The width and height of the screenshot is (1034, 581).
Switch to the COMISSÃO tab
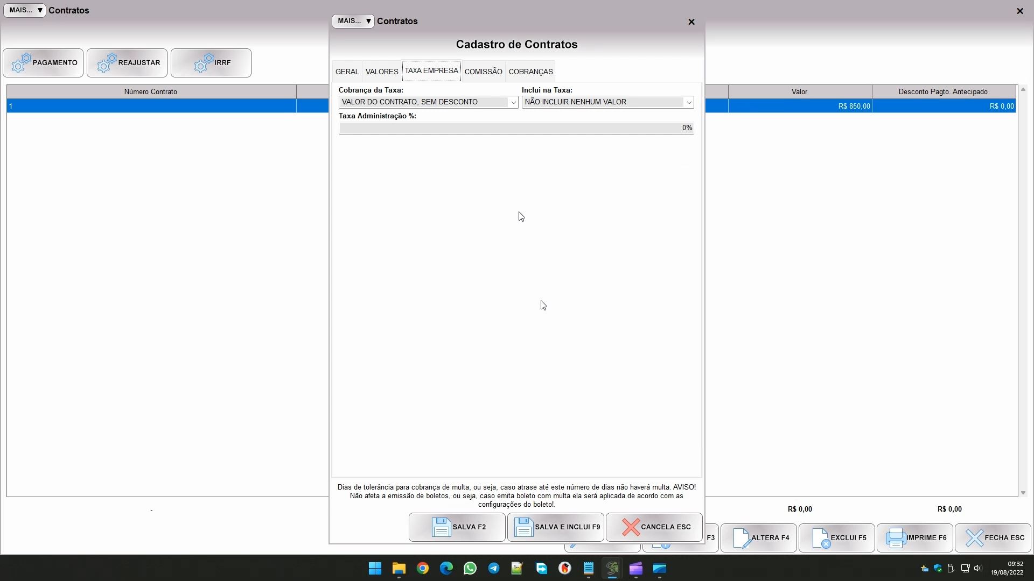coord(483,72)
